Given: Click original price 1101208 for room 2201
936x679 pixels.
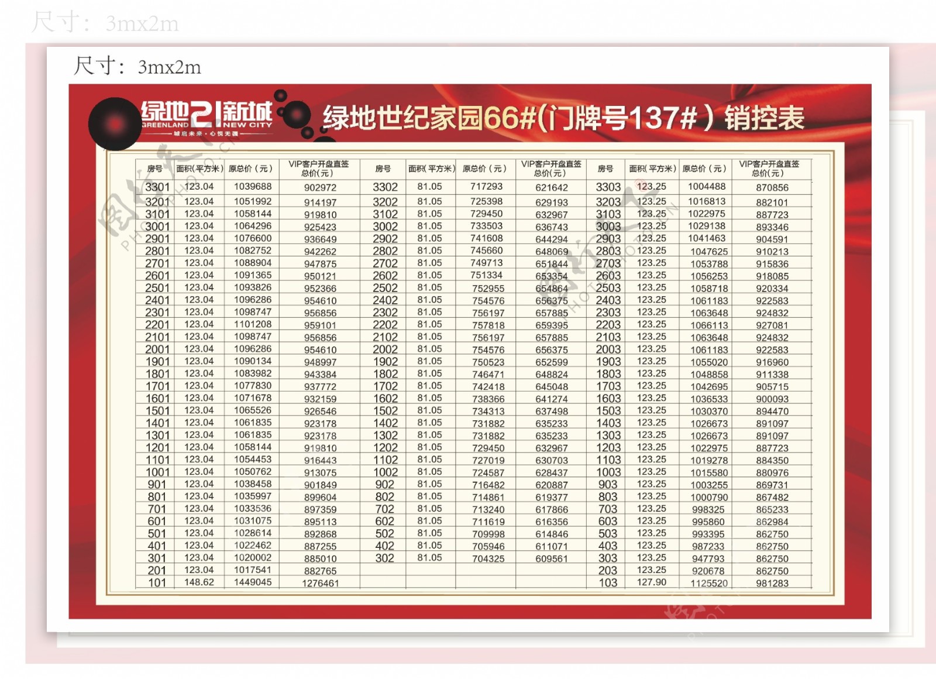Looking at the screenshot, I should (x=253, y=324).
